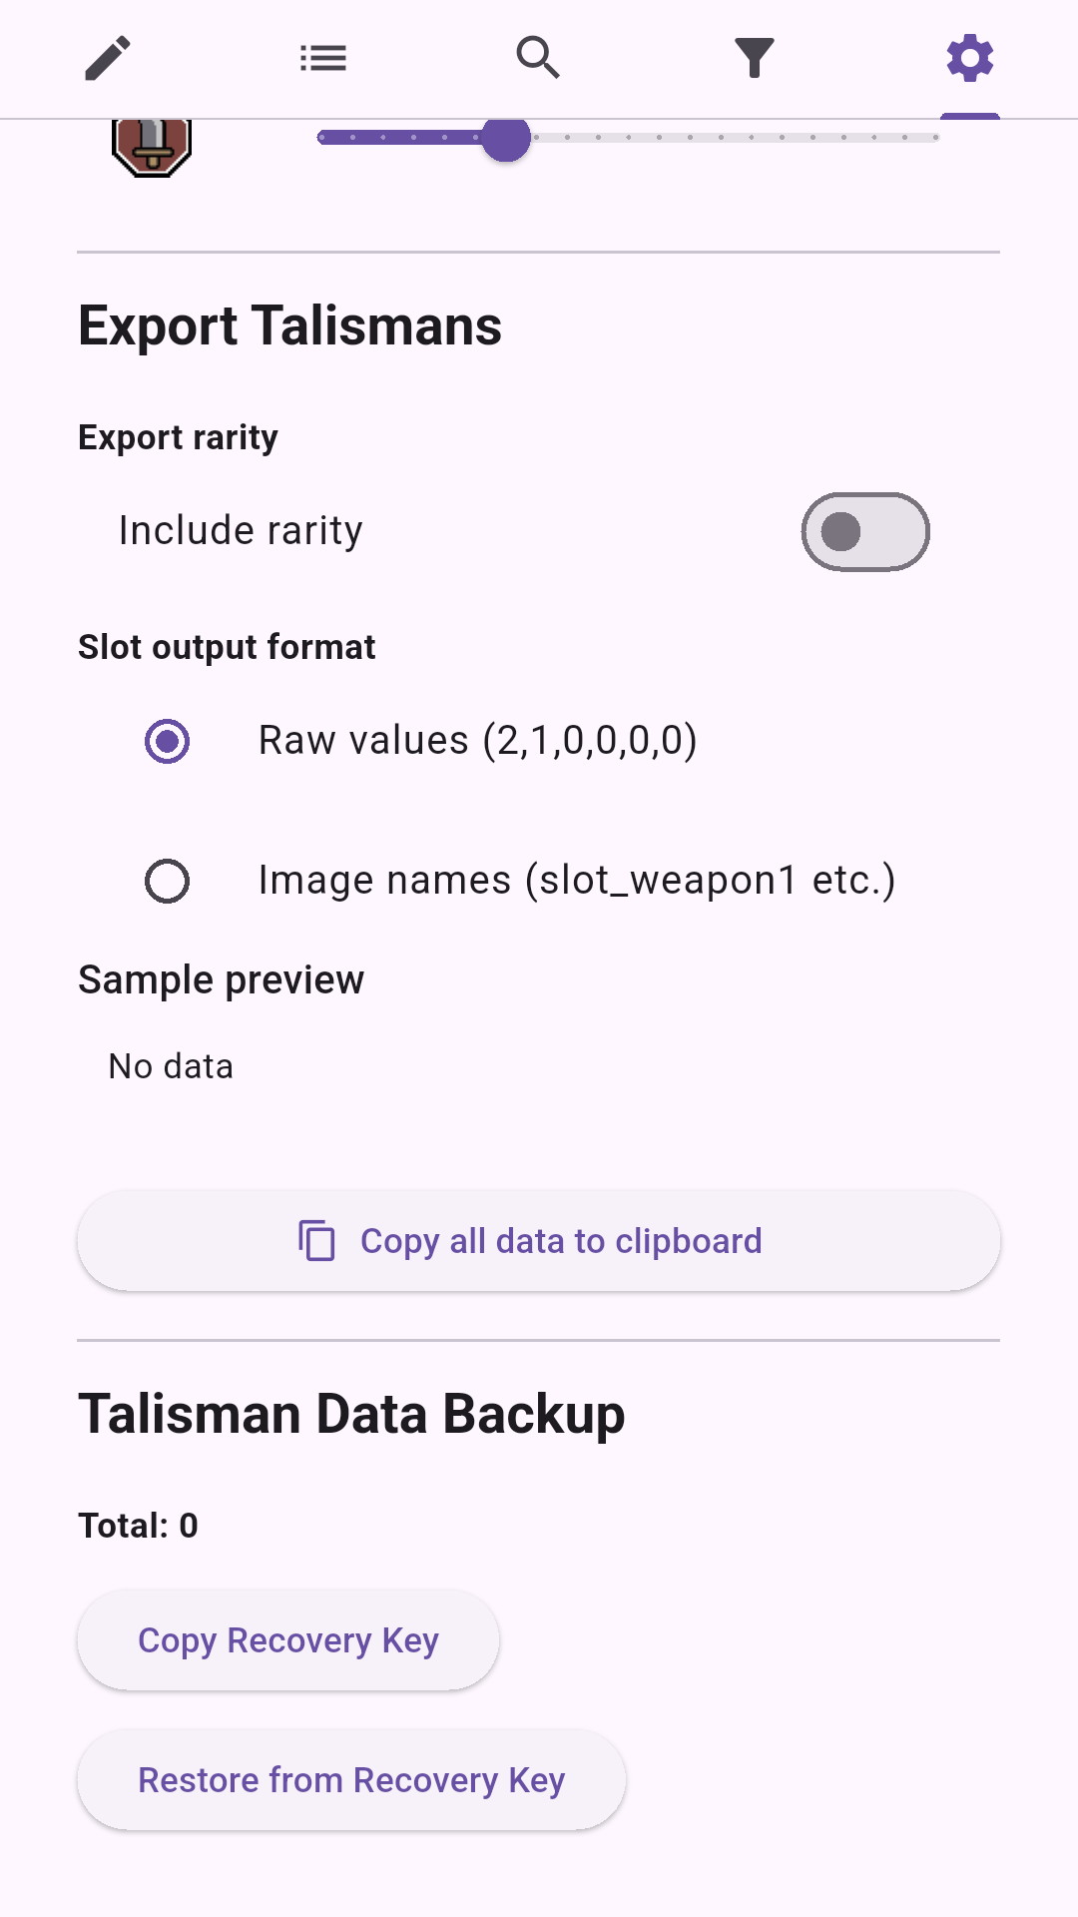This screenshot has height=1917, width=1078.
Task: Click the No data sample preview
Action: click(x=171, y=1066)
